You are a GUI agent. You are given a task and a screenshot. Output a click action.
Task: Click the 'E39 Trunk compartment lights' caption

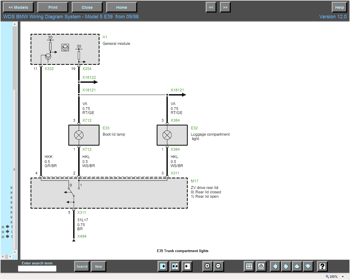pos(183,251)
